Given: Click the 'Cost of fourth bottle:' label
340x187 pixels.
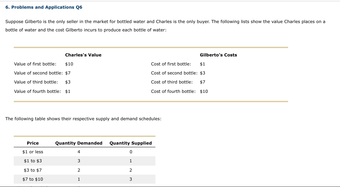Looking at the screenshot, I should click(173, 91).
